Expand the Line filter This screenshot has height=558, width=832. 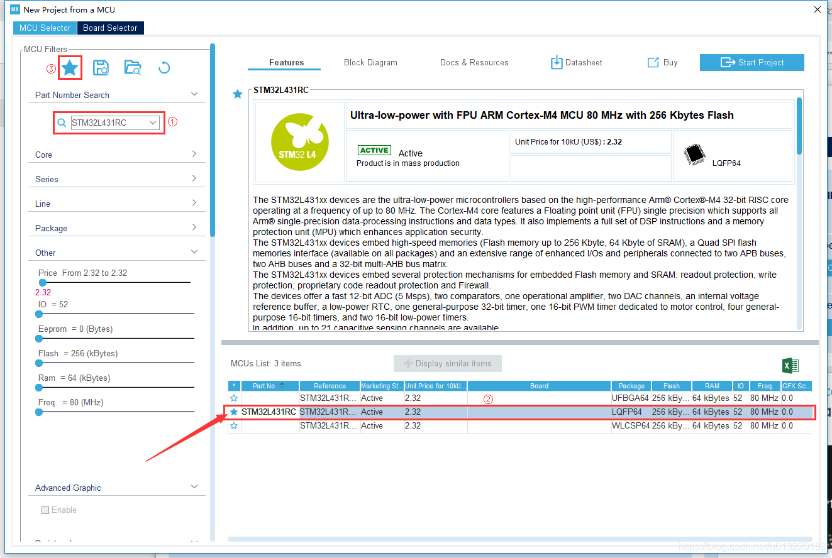tap(194, 203)
